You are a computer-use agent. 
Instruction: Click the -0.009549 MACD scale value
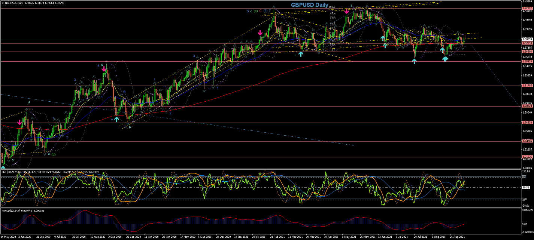click(527, 232)
